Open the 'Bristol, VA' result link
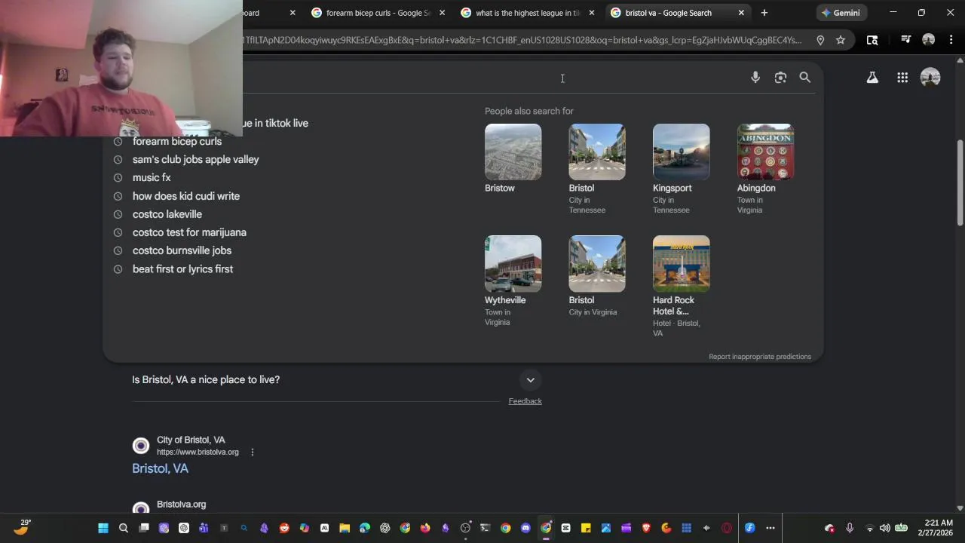Viewport: 965px width, 543px height. (160, 468)
